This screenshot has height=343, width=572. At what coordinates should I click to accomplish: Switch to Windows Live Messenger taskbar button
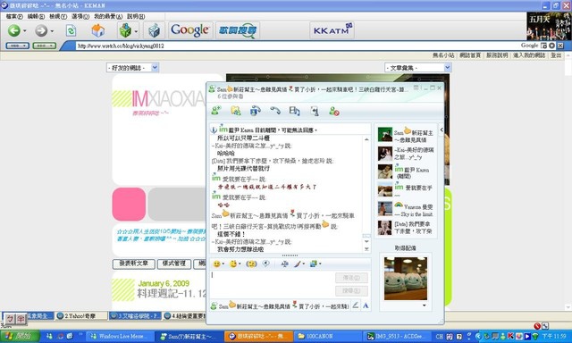point(119,336)
